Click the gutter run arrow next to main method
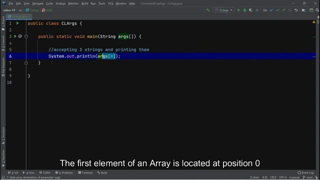Viewport: 320px width, 180px height. coord(15,36)
